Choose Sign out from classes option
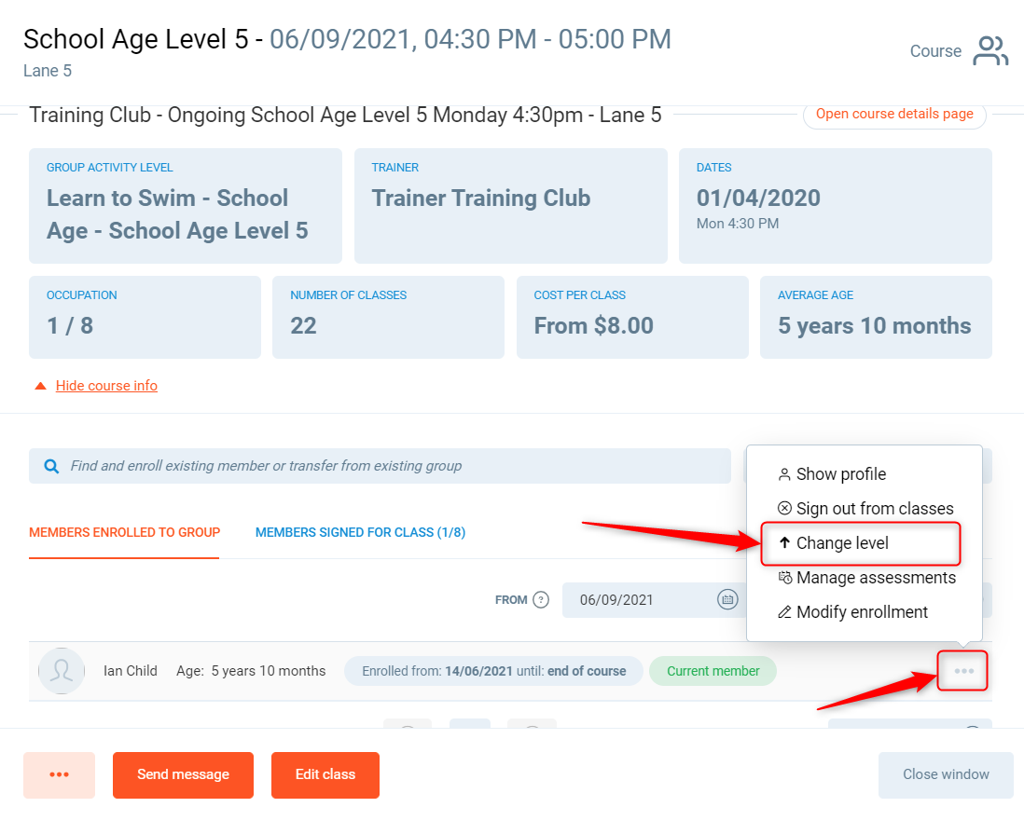The width and height of the screenshot is (1024, 821). point(874,509)
